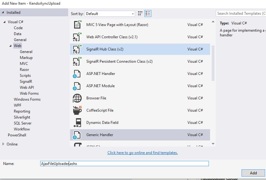Click the go online and find templates link
266x180 pixels.
point(143,153)
